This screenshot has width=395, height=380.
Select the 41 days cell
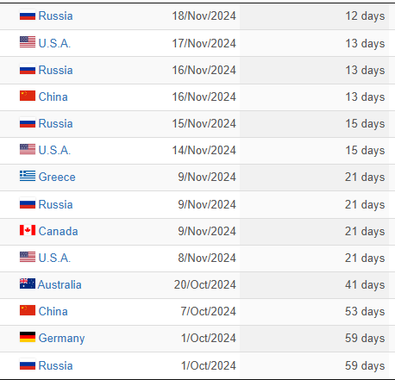[365, 285]
